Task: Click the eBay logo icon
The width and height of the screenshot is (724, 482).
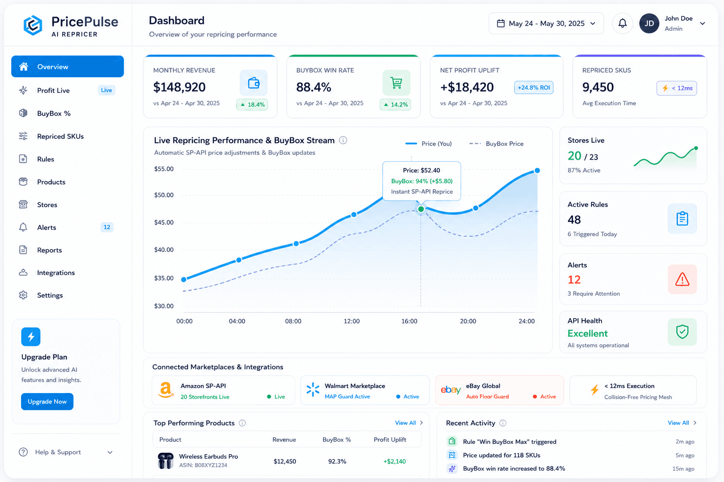Action: tap(451, 390)
